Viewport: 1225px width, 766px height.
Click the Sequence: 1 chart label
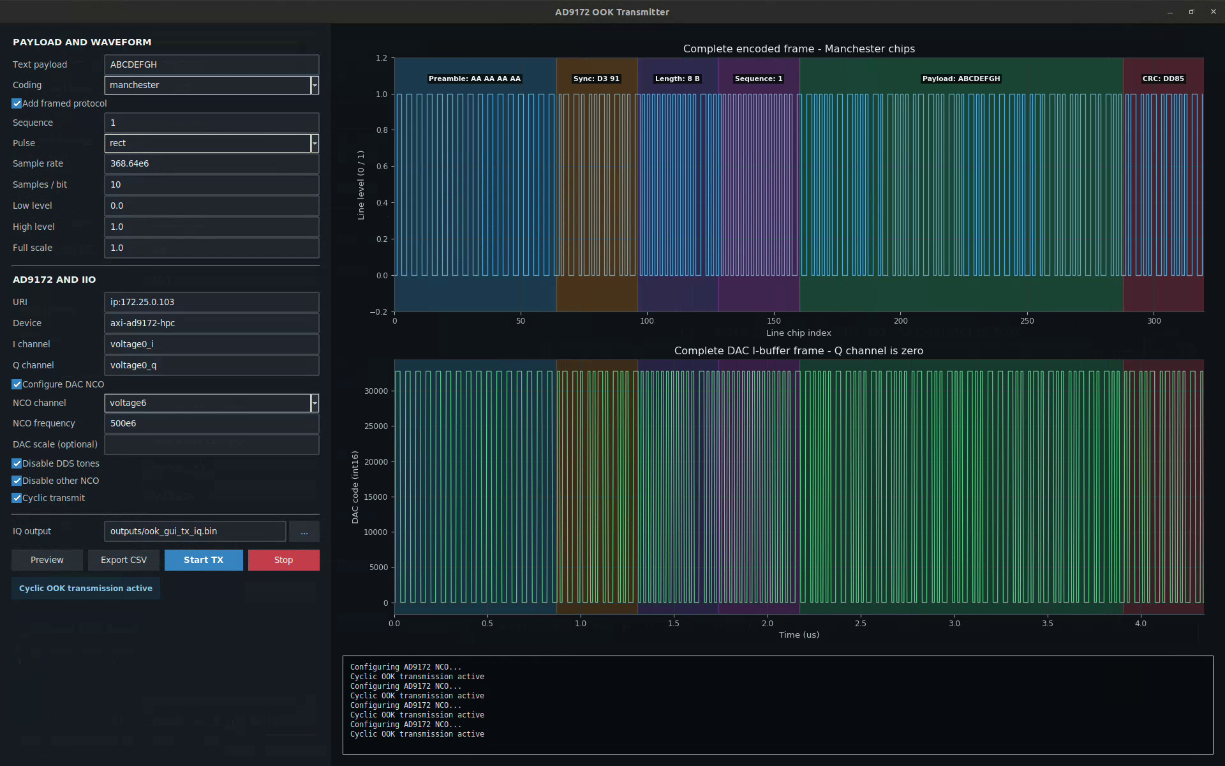click(759, 79)
